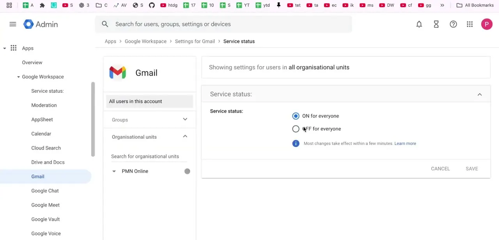The image size is (499, 240).
Task: Open Overview in the sidebar
Action: coord(32,62)
